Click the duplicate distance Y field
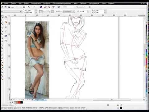Image resolution: width=149 pixels, height=112 pixels. click(x=98, y=12)
